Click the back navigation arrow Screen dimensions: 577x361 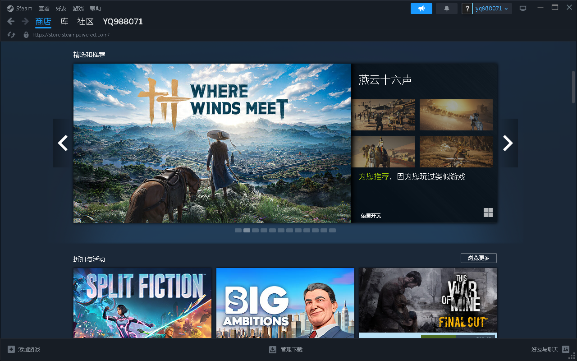pyautogui.click(x=11, y=22)
